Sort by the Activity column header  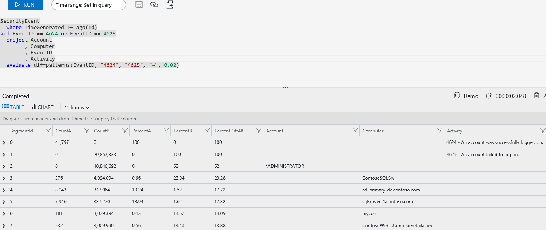click(x=455, y=131)
